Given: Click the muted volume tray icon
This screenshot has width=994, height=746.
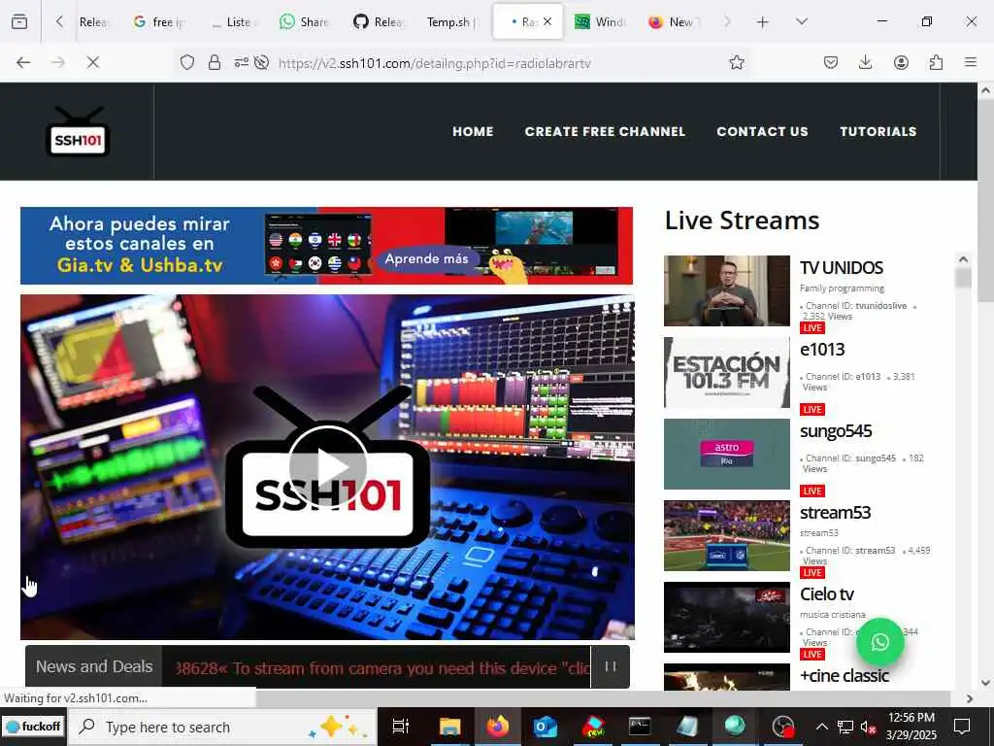Looking at the screenshot, I should 868,728.
